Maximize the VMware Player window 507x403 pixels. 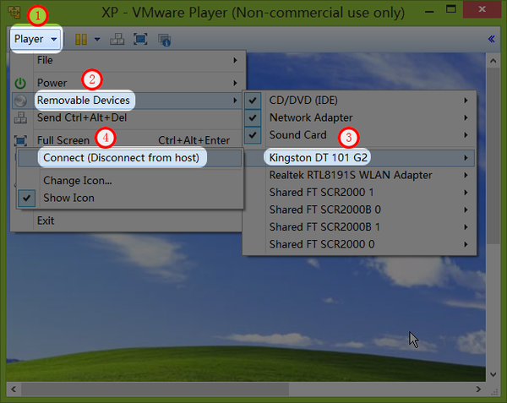coord(450,9)
